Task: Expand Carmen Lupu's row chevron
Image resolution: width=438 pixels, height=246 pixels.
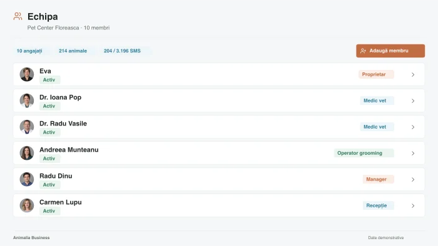Action: 413,205
